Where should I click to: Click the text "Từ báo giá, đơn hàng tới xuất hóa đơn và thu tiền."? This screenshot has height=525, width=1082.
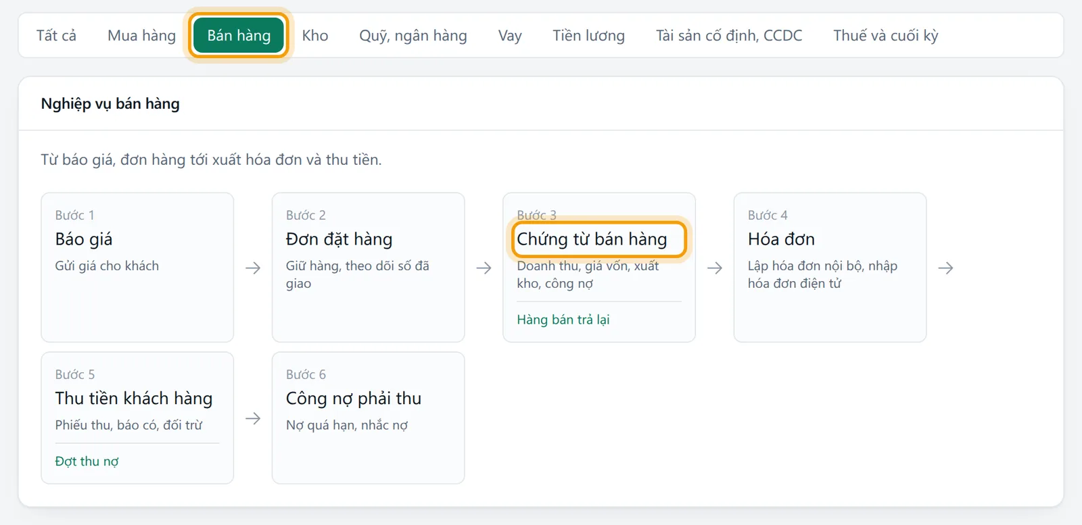point(211,159)
